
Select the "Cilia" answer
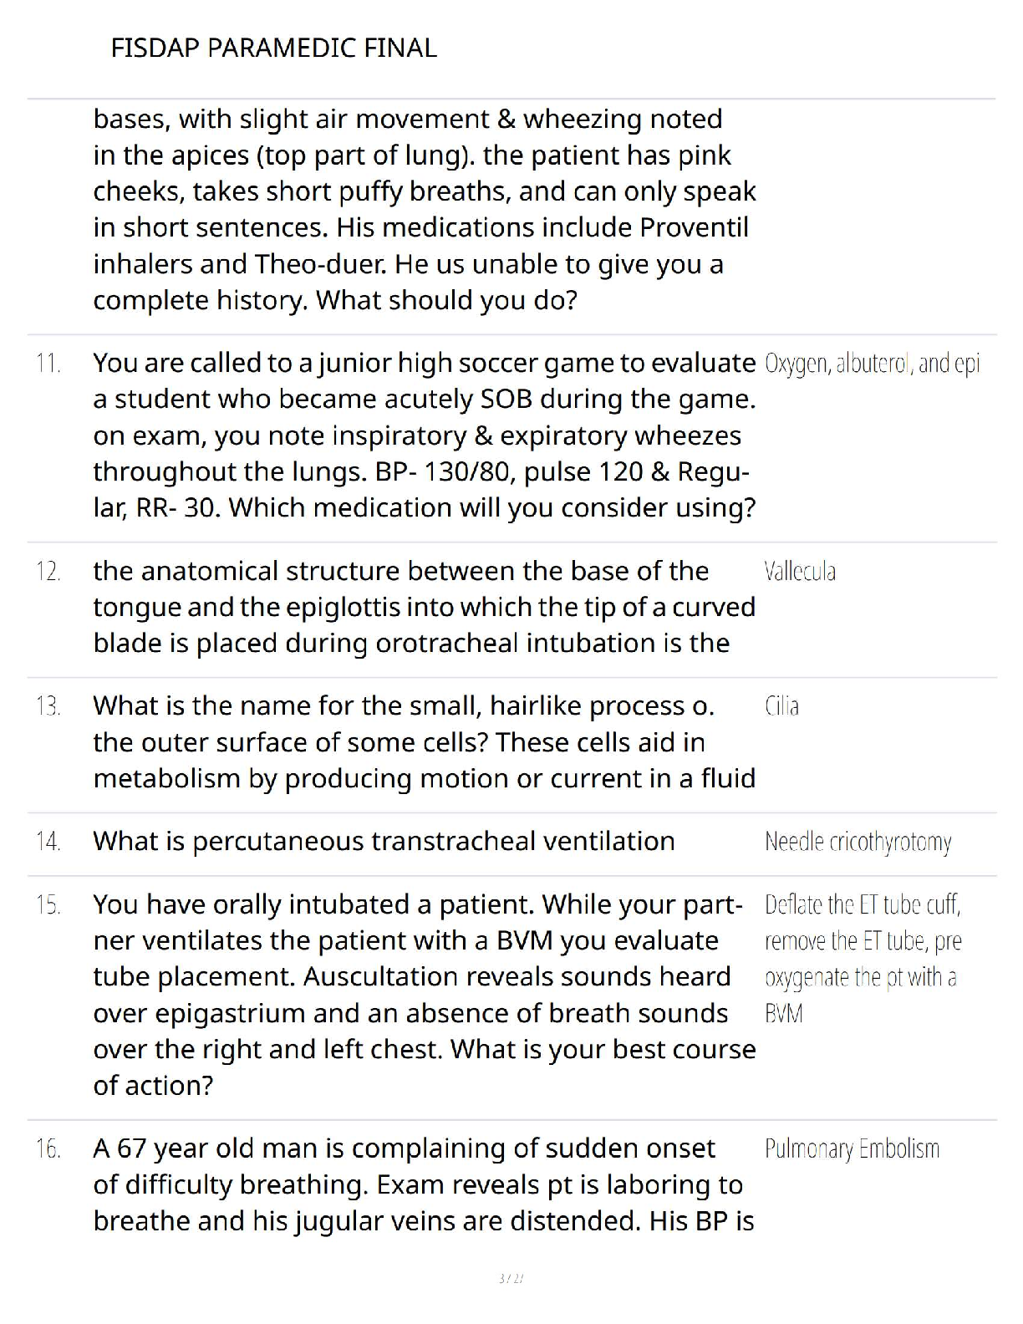[781, 706]
